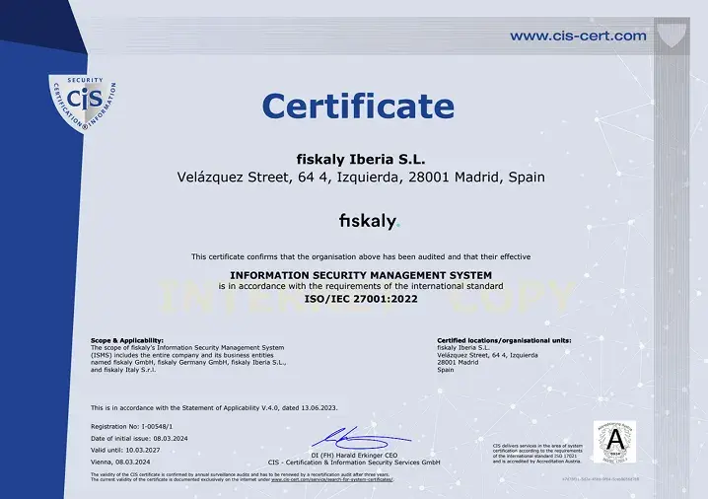Select the Registration No: I-00548/1 line

pyautogui.click(x=131, y=426)
